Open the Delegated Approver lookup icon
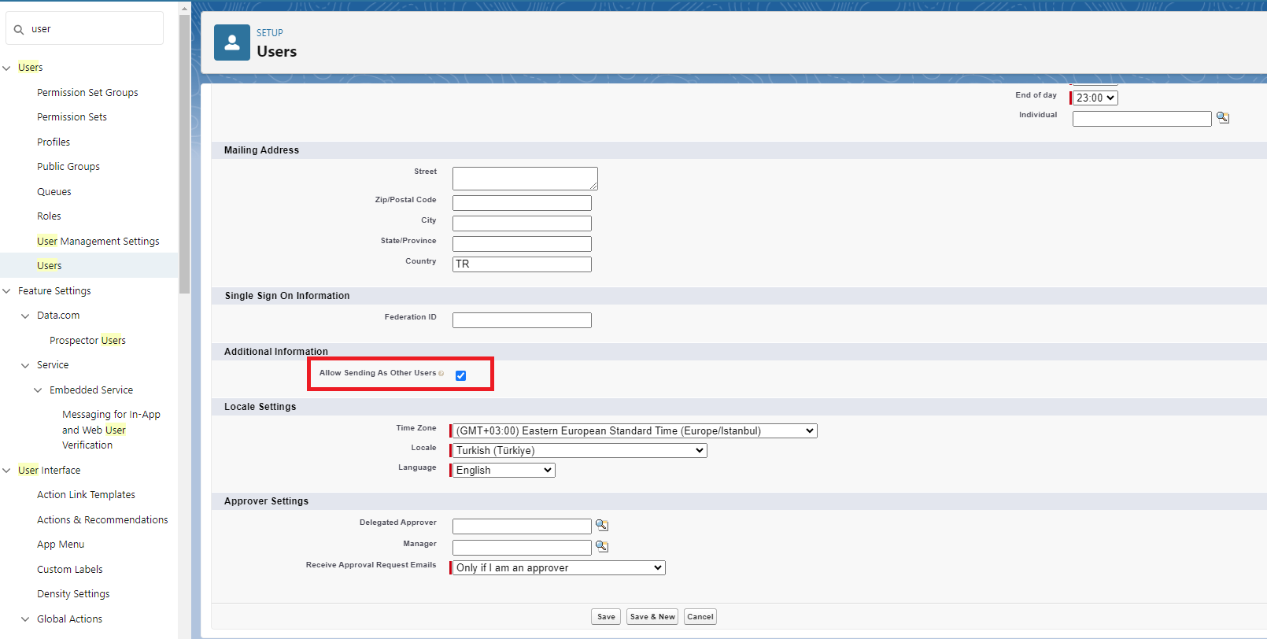The image size is (1267, 639). point(601,525)
